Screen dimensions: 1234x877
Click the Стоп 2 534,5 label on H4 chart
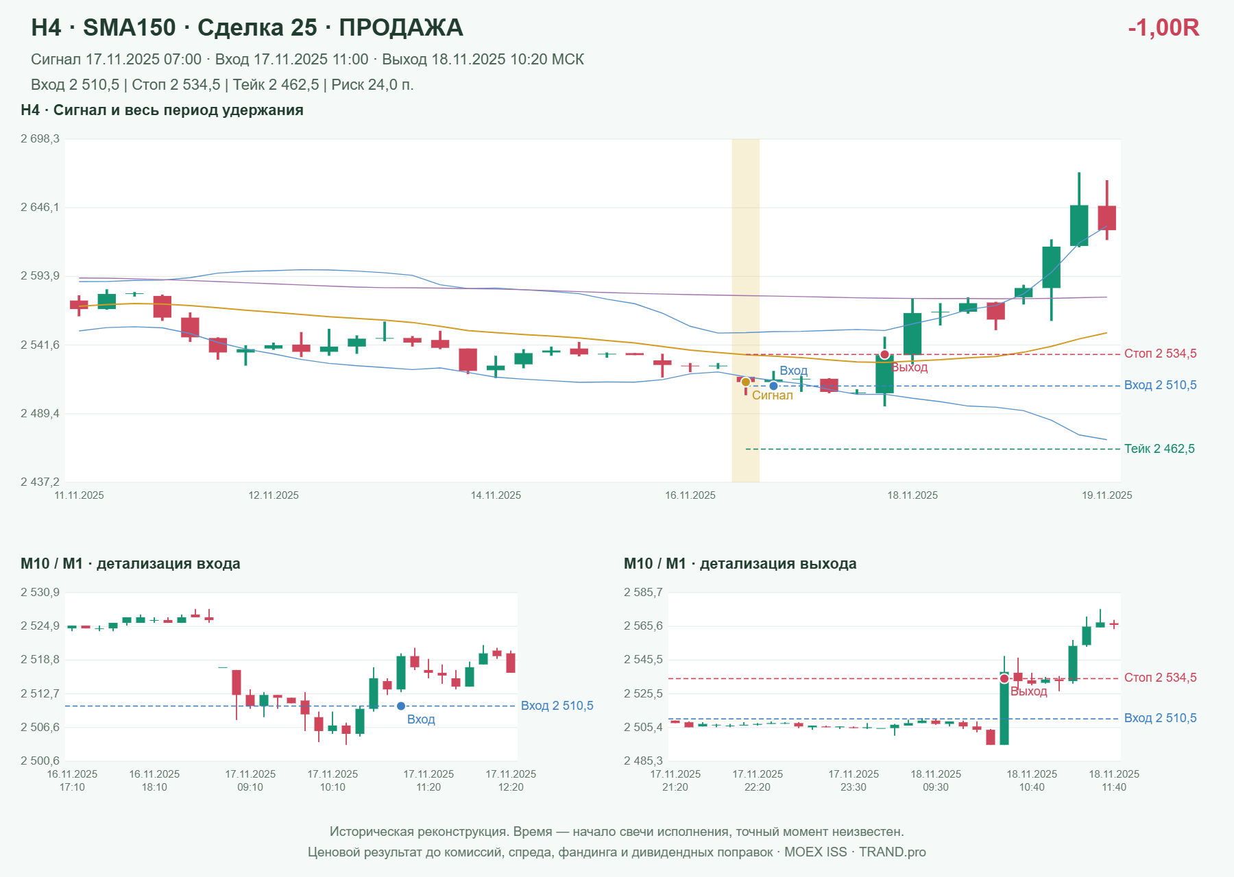(1161, 354)
